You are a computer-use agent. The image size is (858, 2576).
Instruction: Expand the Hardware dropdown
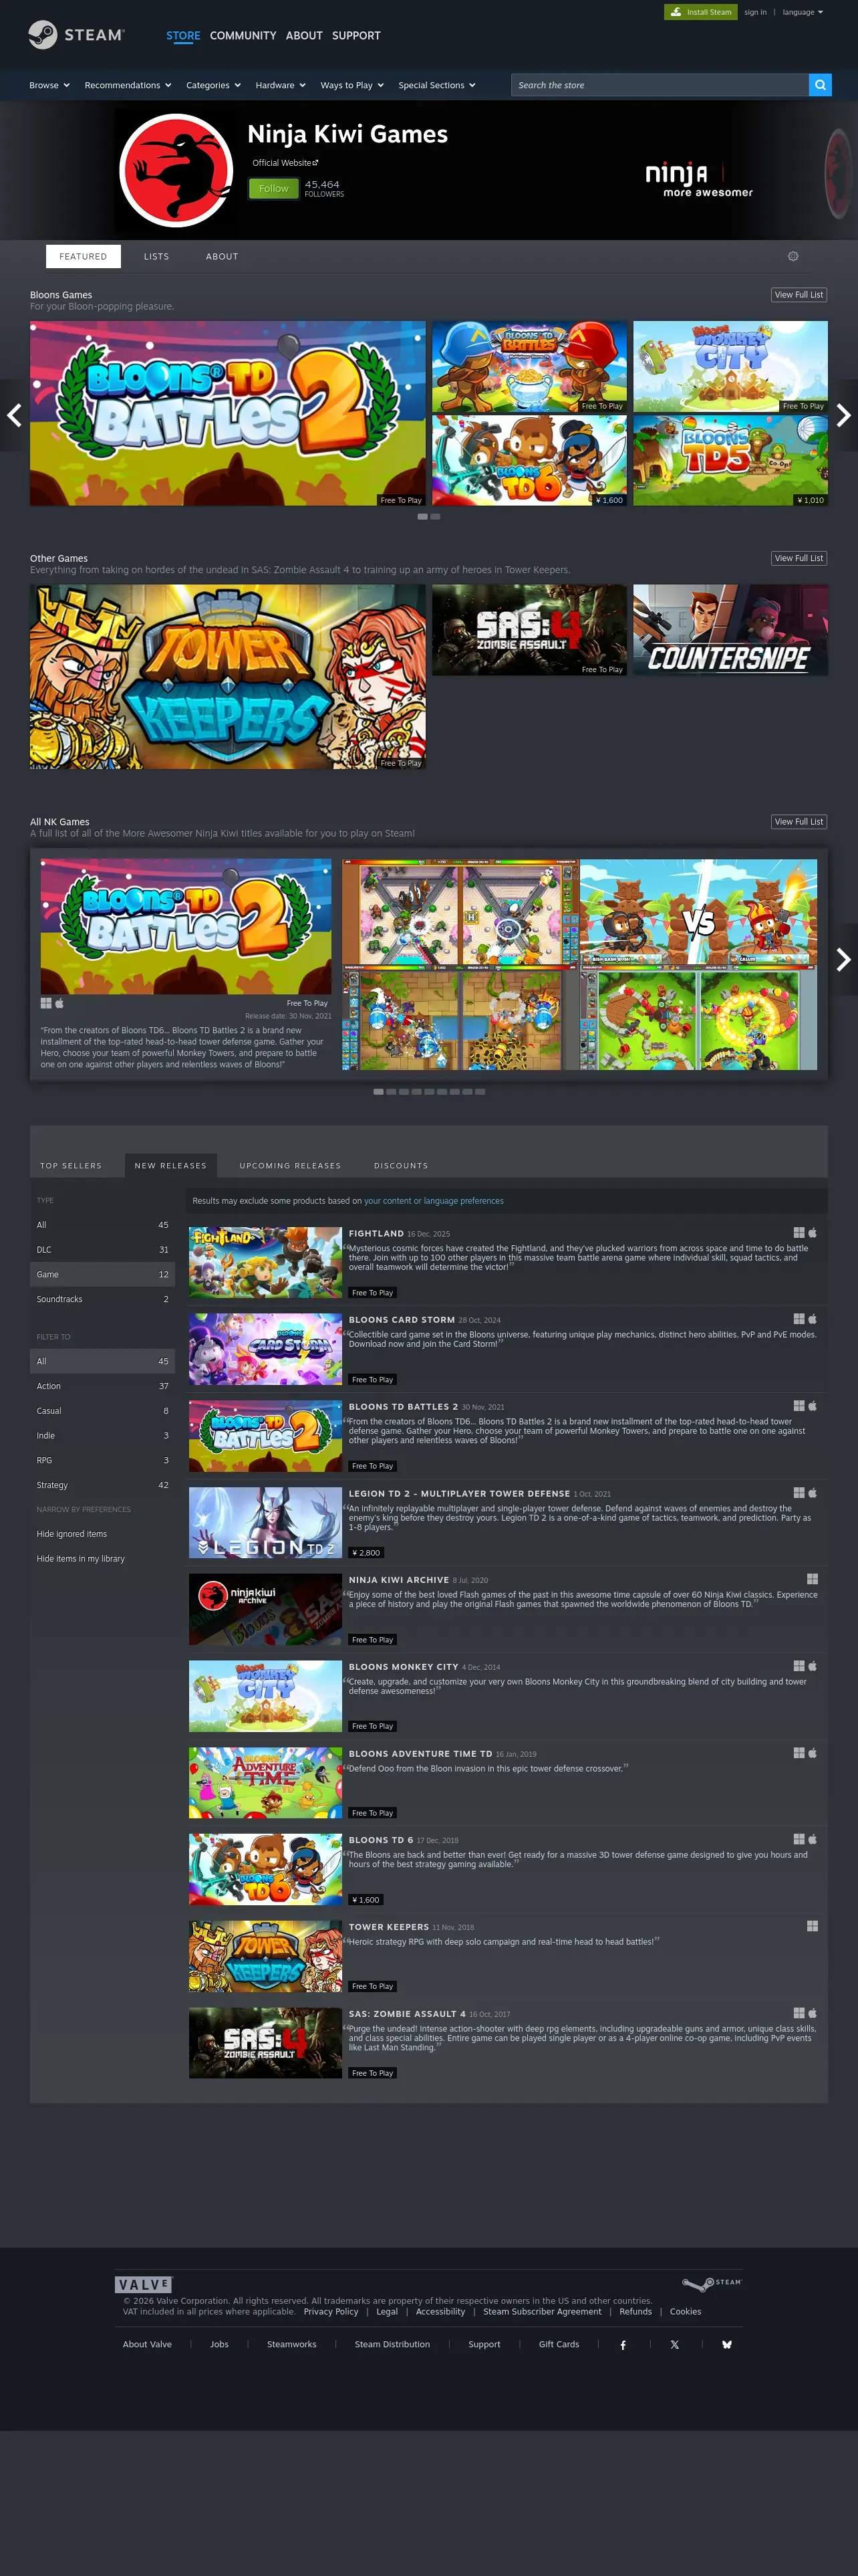pos(281,86)
